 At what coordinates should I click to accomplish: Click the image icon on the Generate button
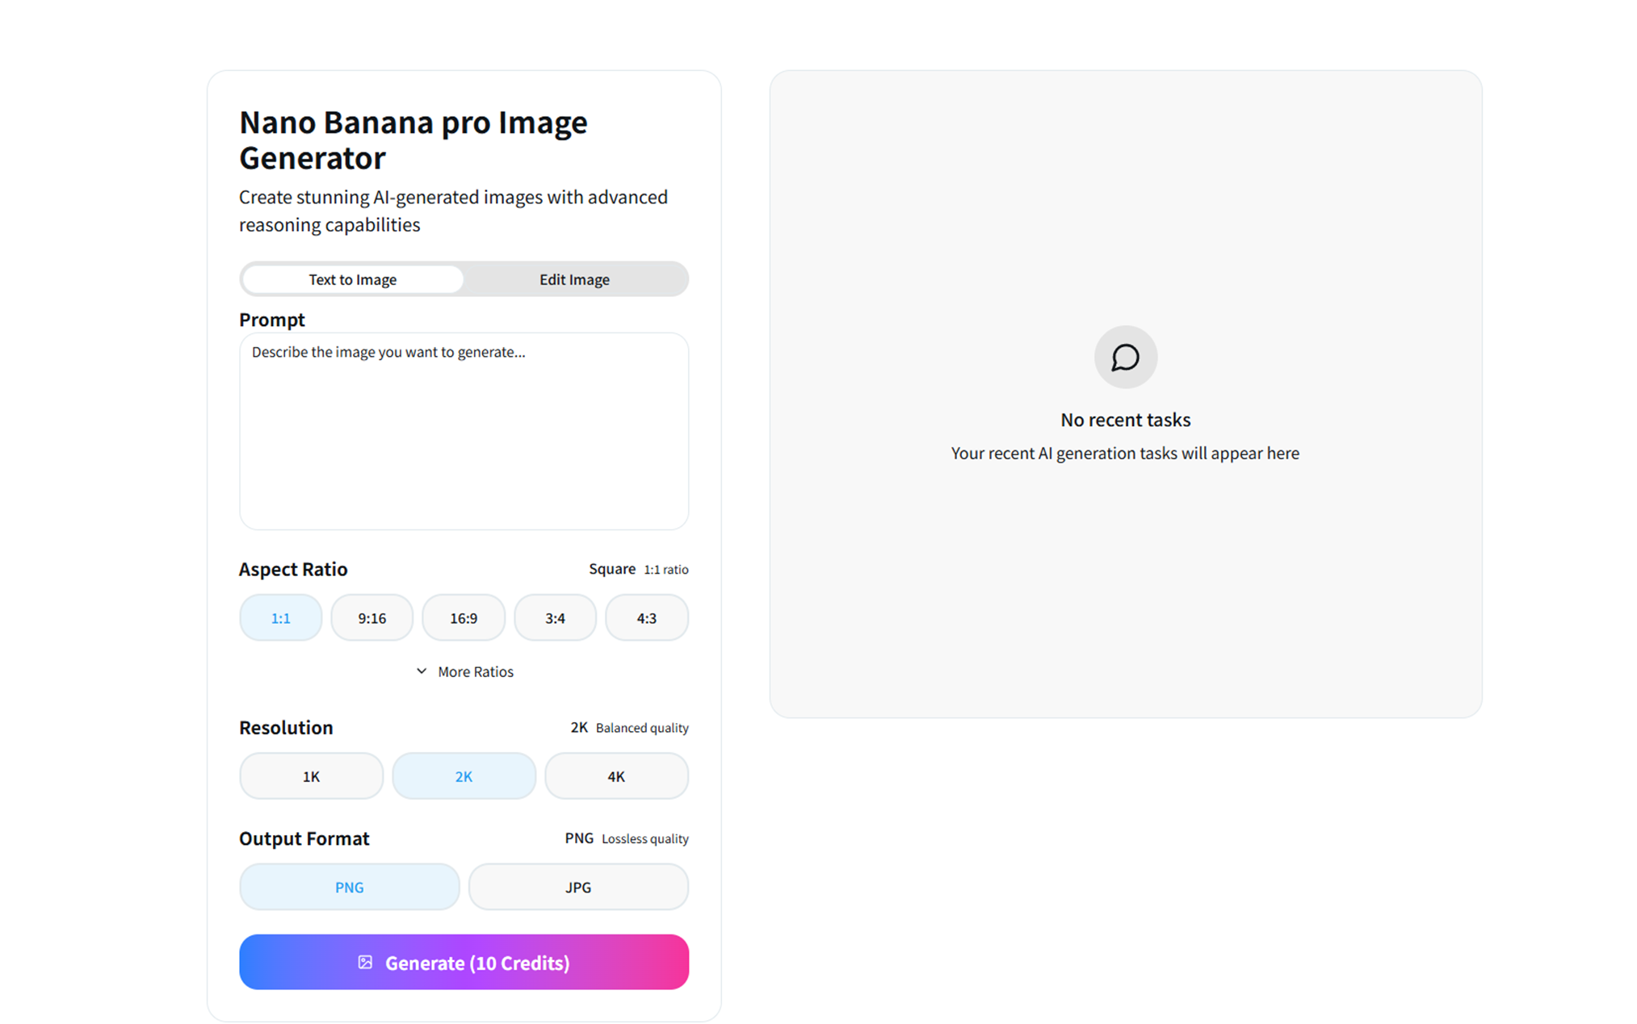pyautogui.click(x=366, y=962)
